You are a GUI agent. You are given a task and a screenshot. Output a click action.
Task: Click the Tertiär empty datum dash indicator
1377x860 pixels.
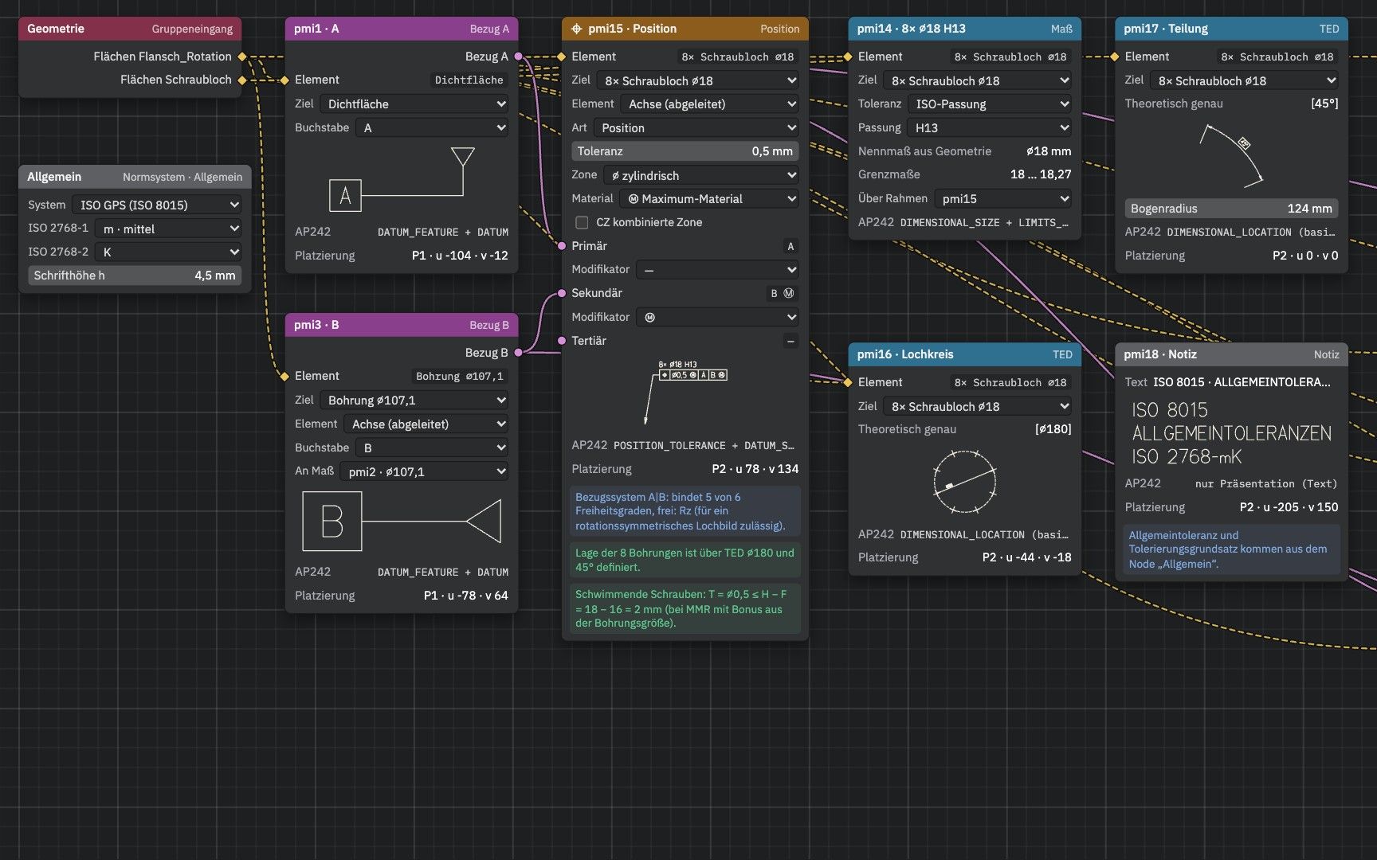(790, 341)
